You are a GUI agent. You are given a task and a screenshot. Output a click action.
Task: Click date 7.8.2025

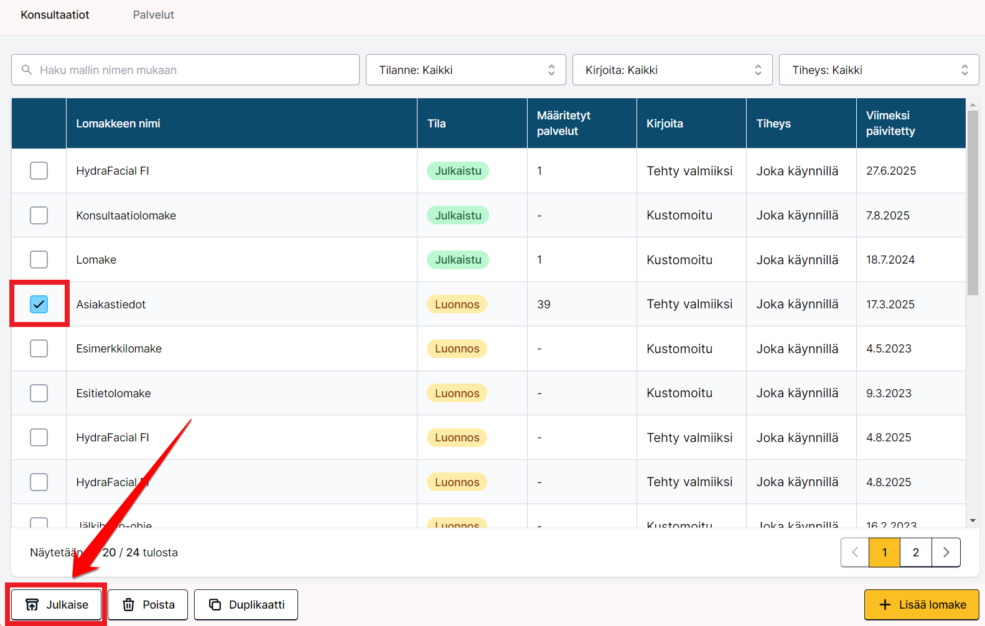pos(888,215)
